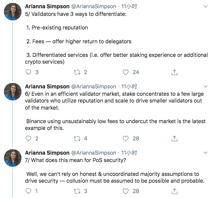Share the 6/ stake concentrates tweet
Viewport: 212px width, 198px height.
click(174, 138)
